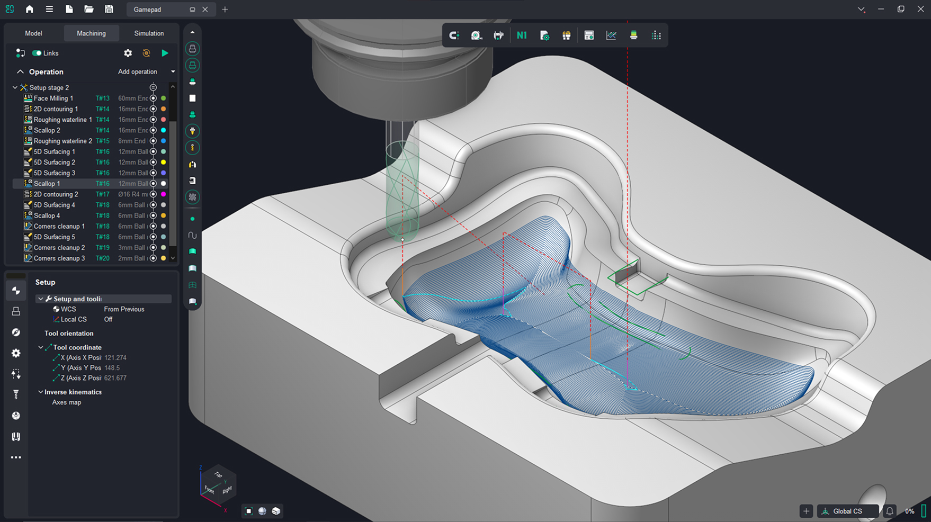Click the wave curve icon in vertical toolbar

[x=192, y=235]
